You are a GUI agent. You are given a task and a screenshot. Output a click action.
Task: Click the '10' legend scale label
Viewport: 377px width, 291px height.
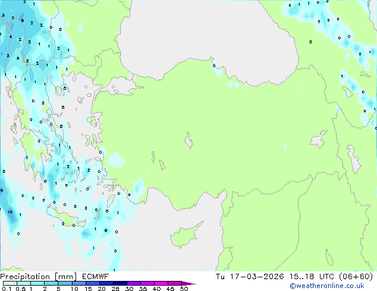(74, 289)
